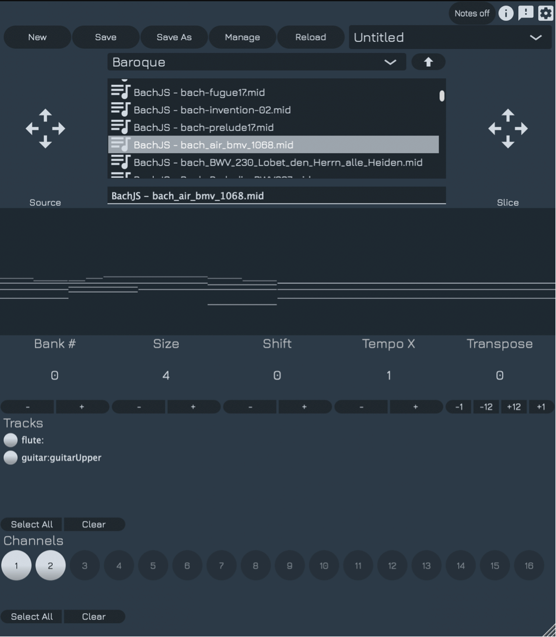Viewport: 556px width, 637px height.
Task: Toggle channel 9
Action: (x=289, y=565)
